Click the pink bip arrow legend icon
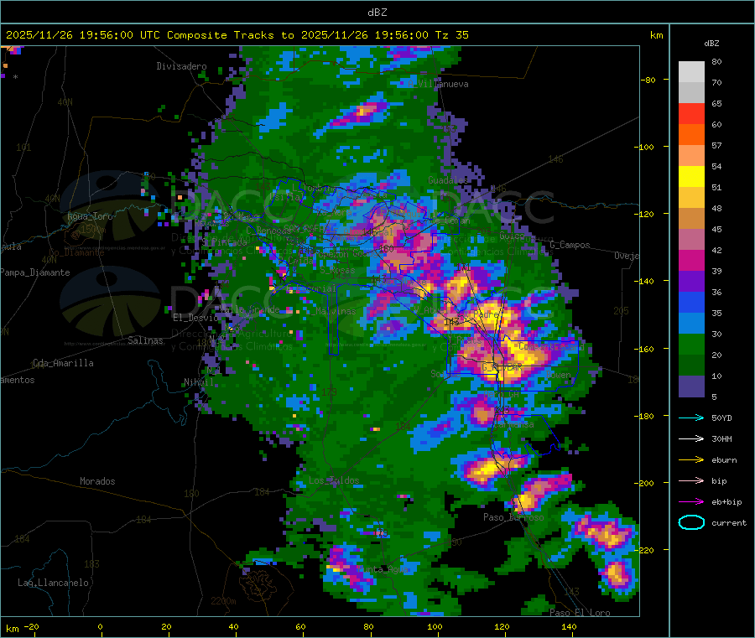Screen dimensions: 755x638 (691, 480)
